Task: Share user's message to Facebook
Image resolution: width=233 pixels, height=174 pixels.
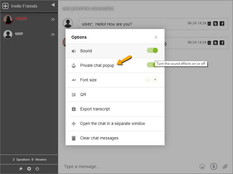Action: (222, 24)
